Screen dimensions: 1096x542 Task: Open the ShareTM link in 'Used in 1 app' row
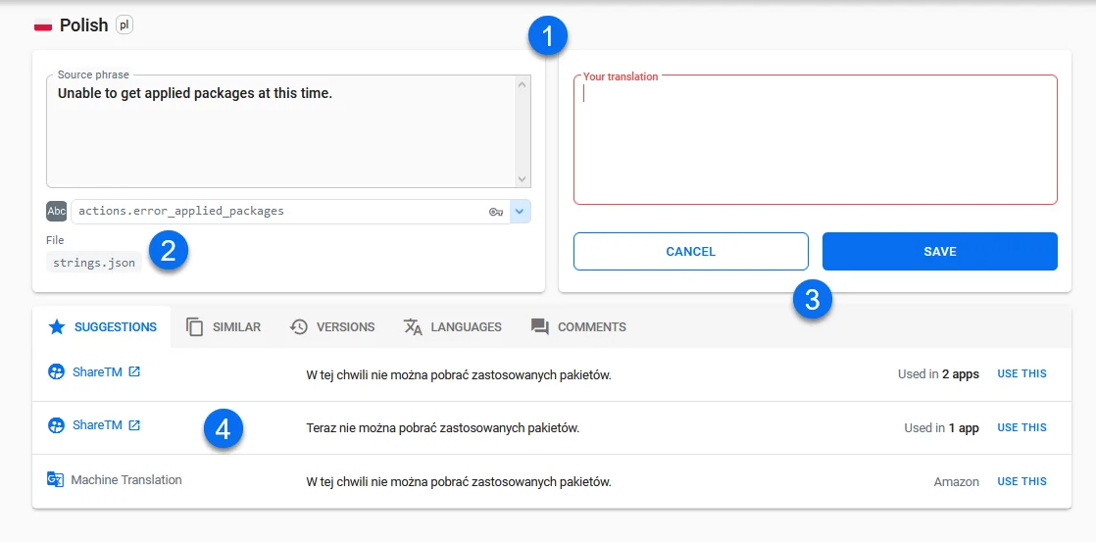click(x=106, y=425)
